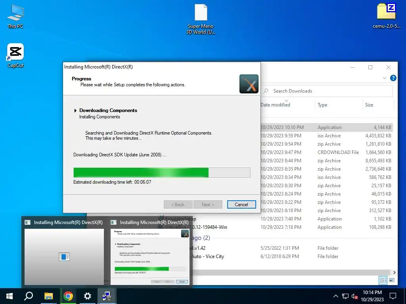Show hidden system tray icons
406x304 pixels.
[335, 296]
